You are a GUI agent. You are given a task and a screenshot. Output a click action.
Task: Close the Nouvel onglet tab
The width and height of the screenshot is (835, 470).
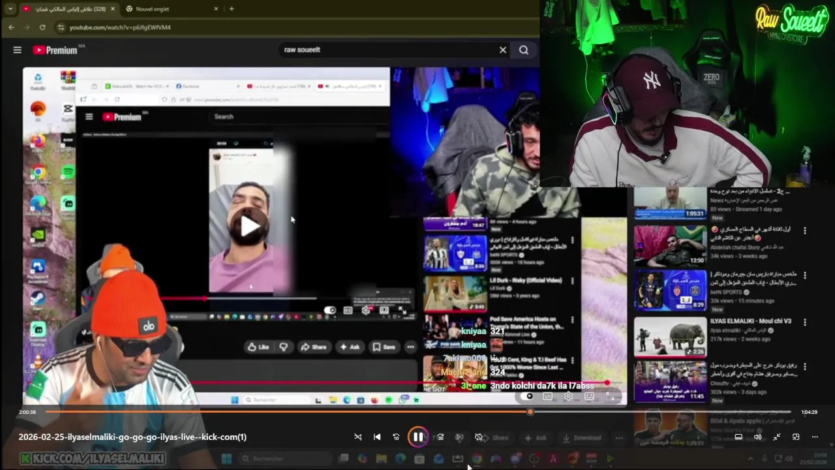click(x=217, y=9)
